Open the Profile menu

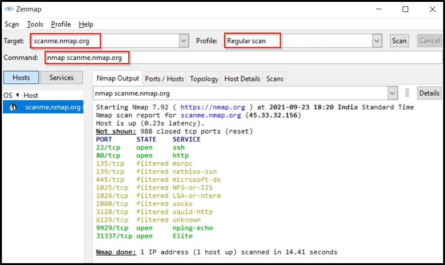click(61, 24)
